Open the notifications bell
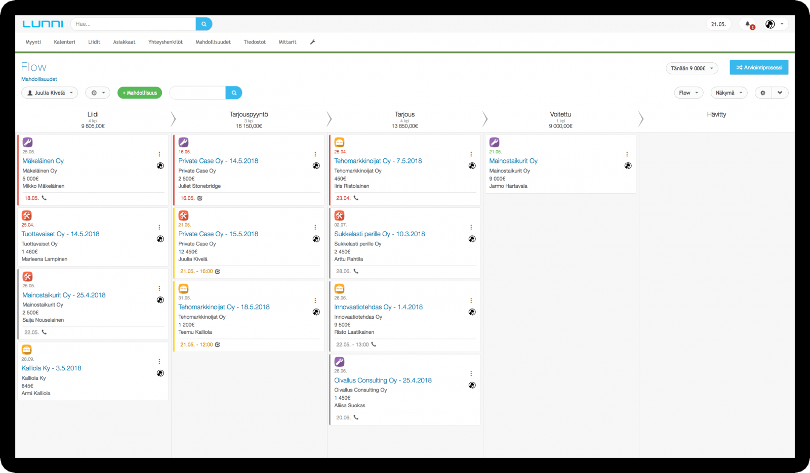810x473 pixels. click(748, 24)
